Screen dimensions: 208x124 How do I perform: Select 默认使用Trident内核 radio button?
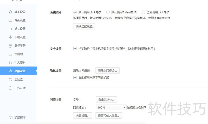(108, 12)
